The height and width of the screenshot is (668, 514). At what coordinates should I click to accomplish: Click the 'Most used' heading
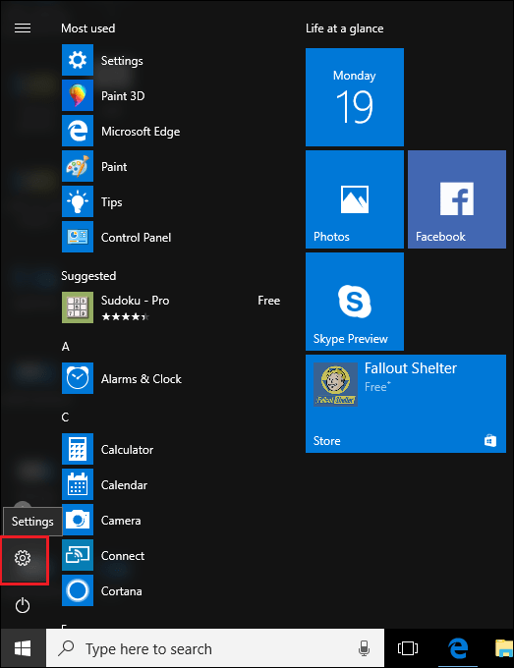point(87,28)
